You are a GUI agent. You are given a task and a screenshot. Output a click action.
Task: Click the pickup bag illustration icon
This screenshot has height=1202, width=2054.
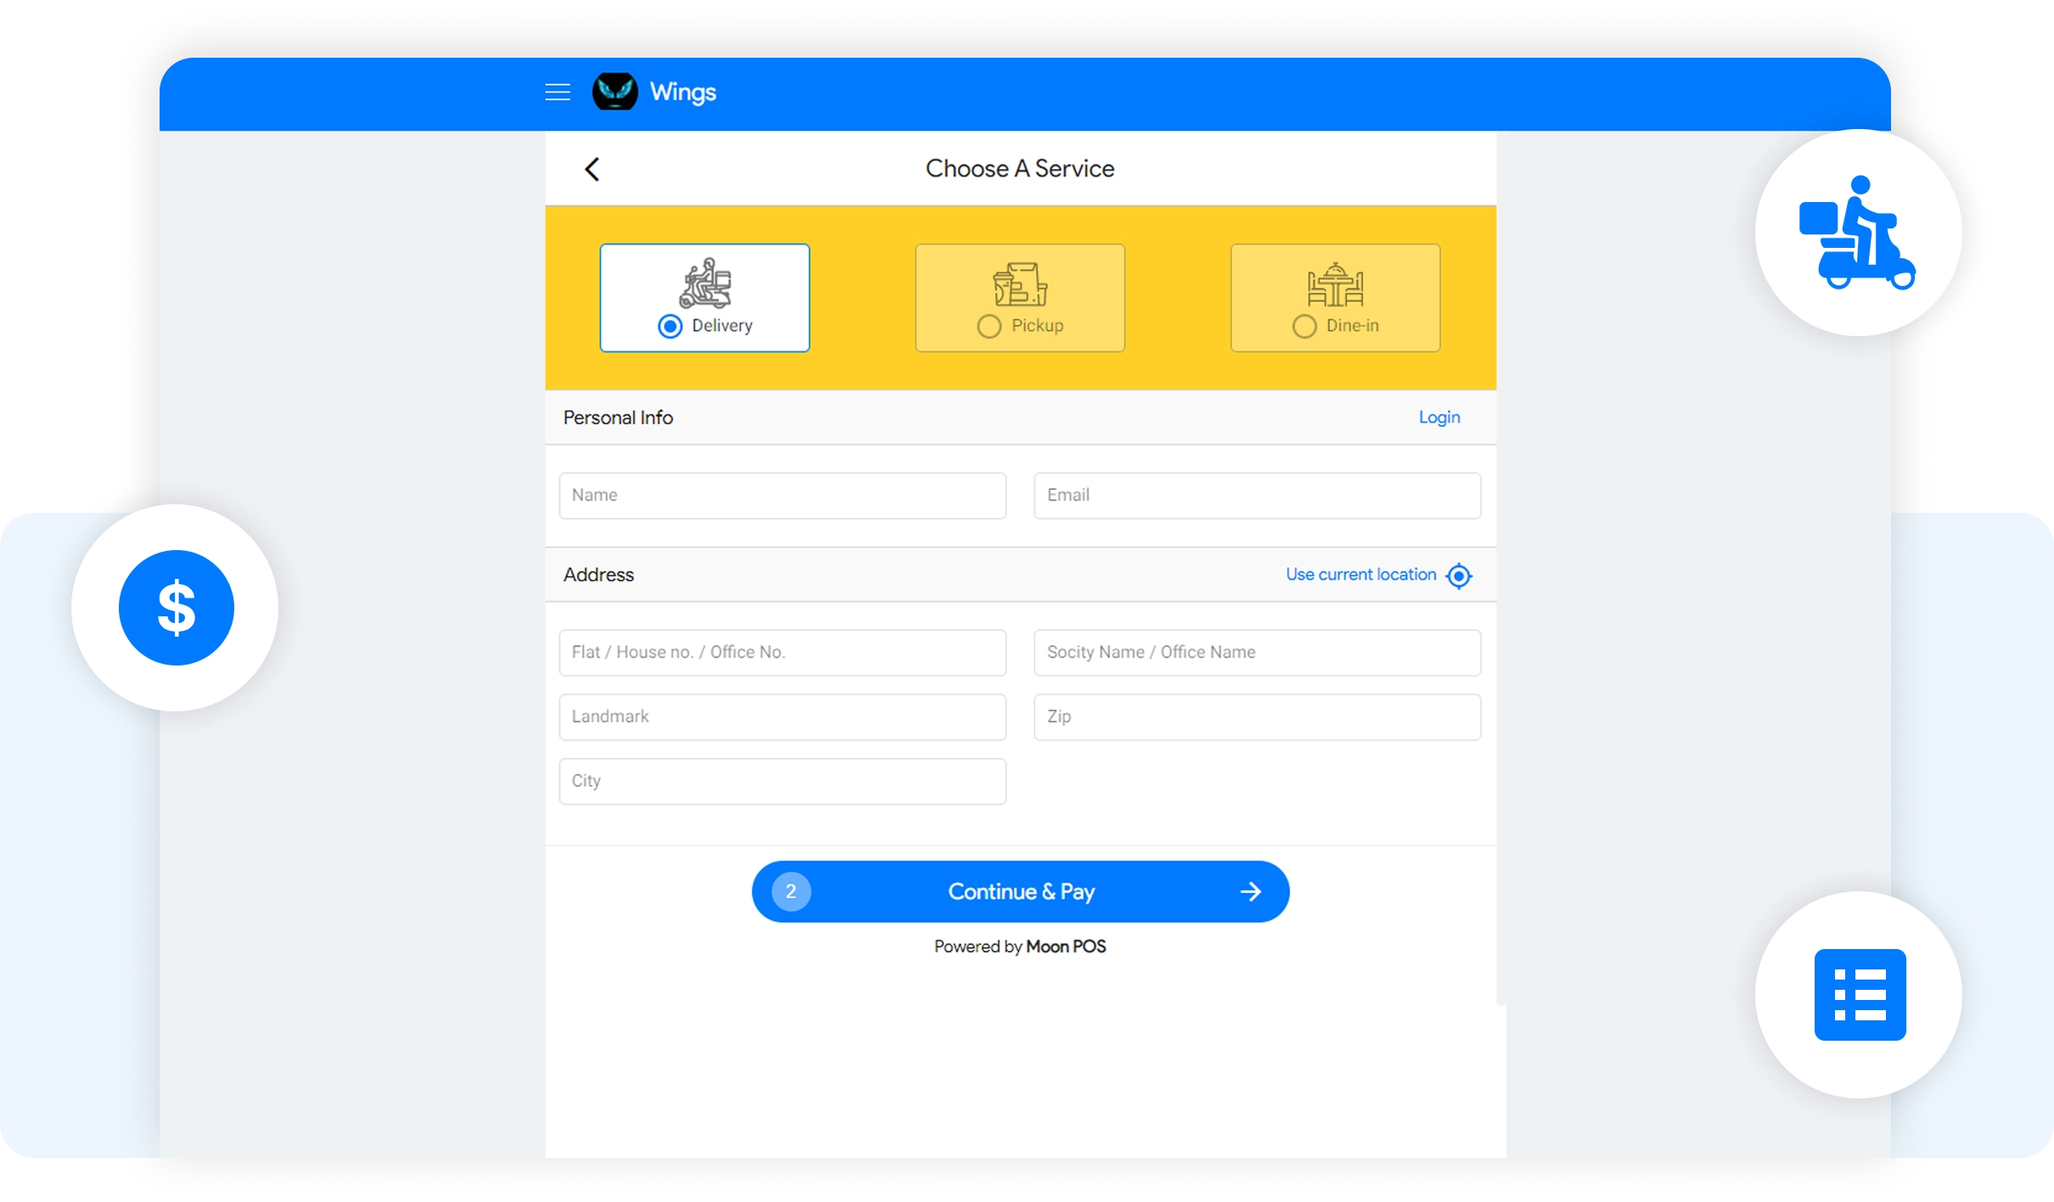1019,284
